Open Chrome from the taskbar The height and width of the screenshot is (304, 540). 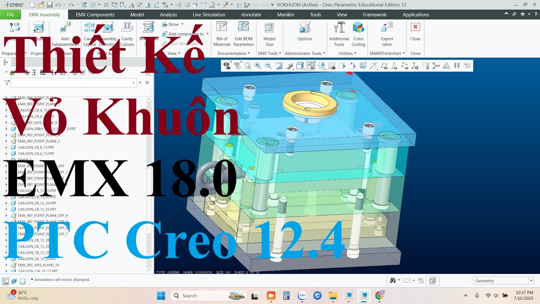click(379, 296)
